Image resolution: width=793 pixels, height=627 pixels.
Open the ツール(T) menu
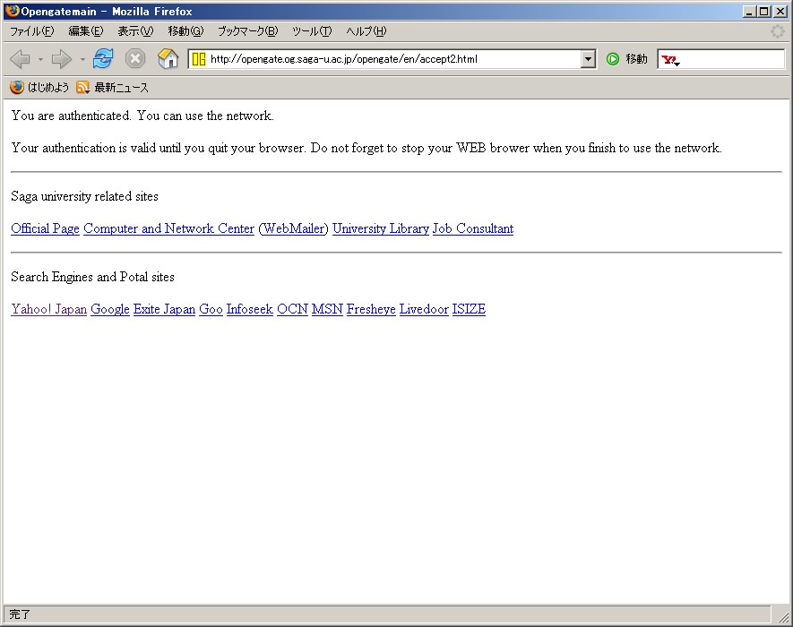[x=312, y=31]
